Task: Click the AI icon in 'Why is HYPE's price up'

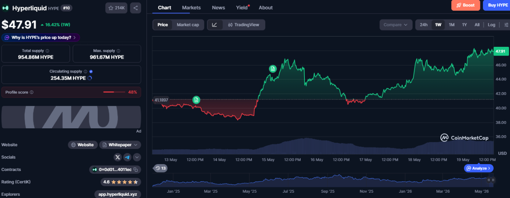Action: click(7, 37)
